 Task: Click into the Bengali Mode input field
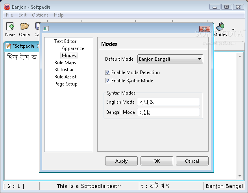(x=168, y=112)
